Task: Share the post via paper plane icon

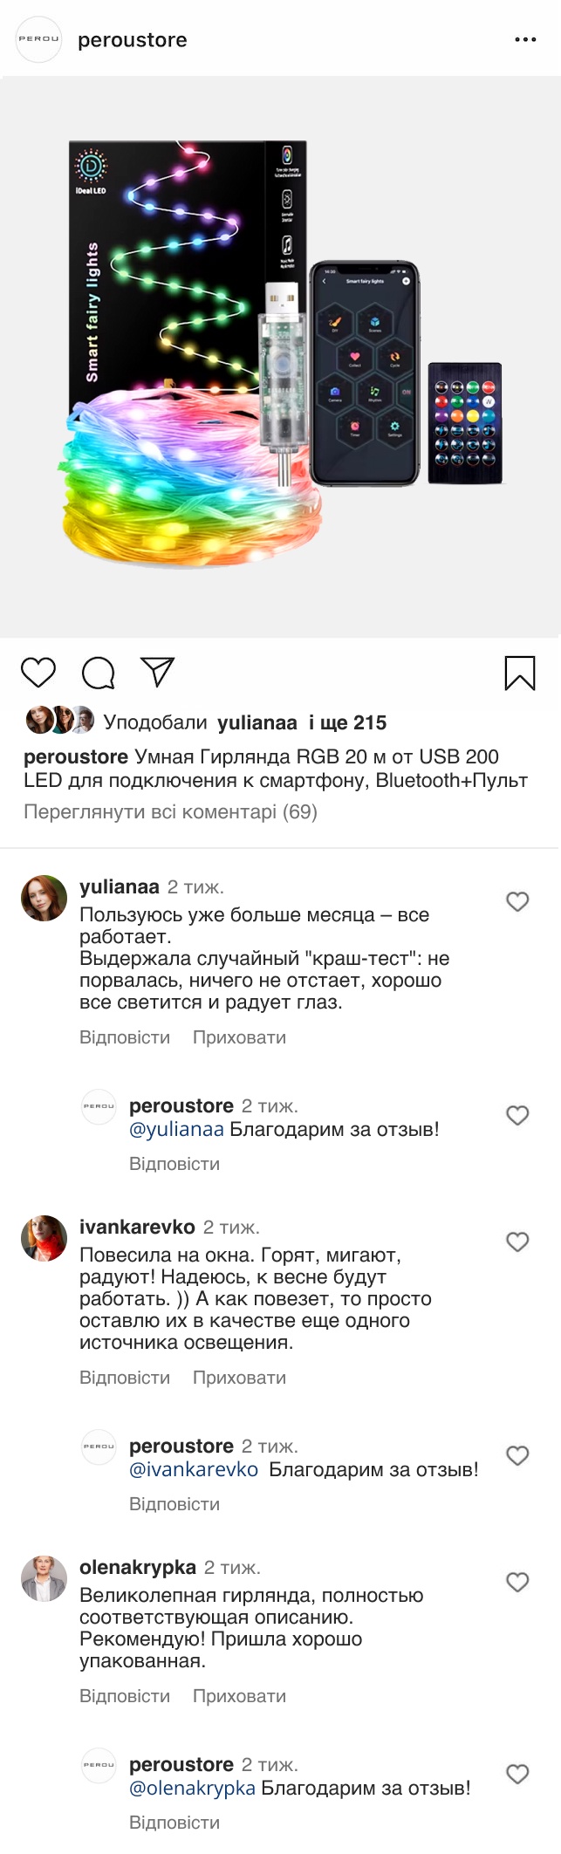Action: 158,672
